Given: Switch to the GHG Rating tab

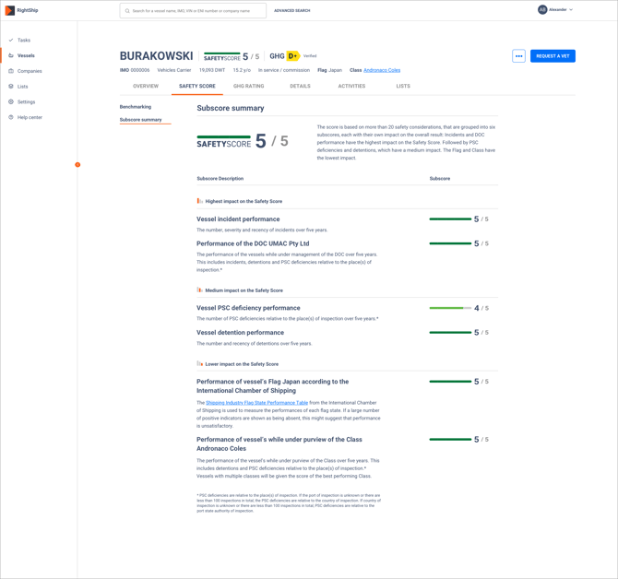Looking at the screenshot, I should point(248,86).
